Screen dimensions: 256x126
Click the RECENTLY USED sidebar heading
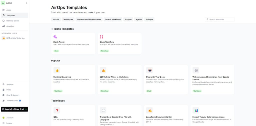pos(9,33)
